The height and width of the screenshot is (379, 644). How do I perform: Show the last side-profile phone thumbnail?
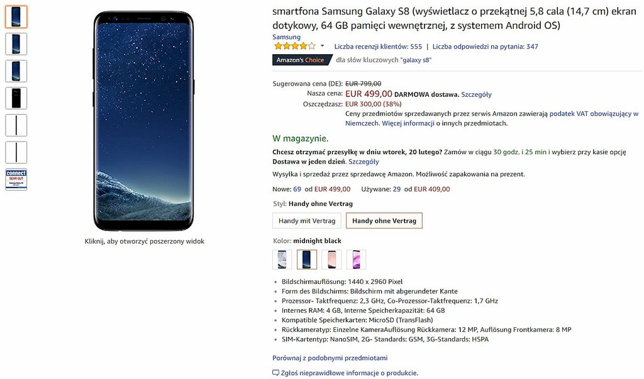16,152
